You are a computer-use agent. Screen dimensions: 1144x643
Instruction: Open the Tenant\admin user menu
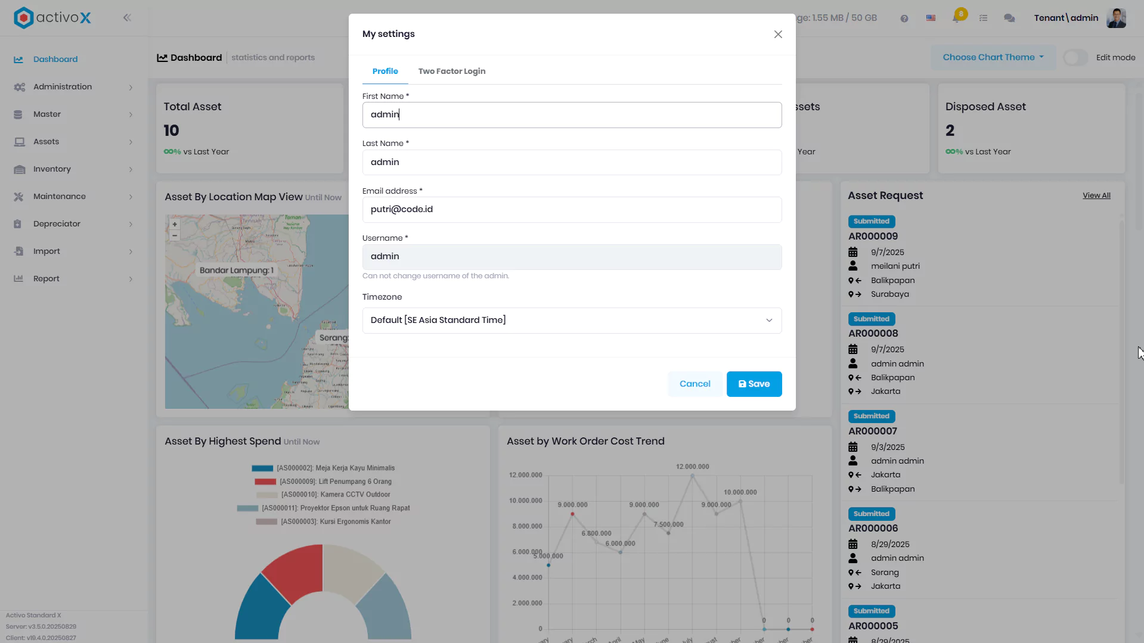1066,18
